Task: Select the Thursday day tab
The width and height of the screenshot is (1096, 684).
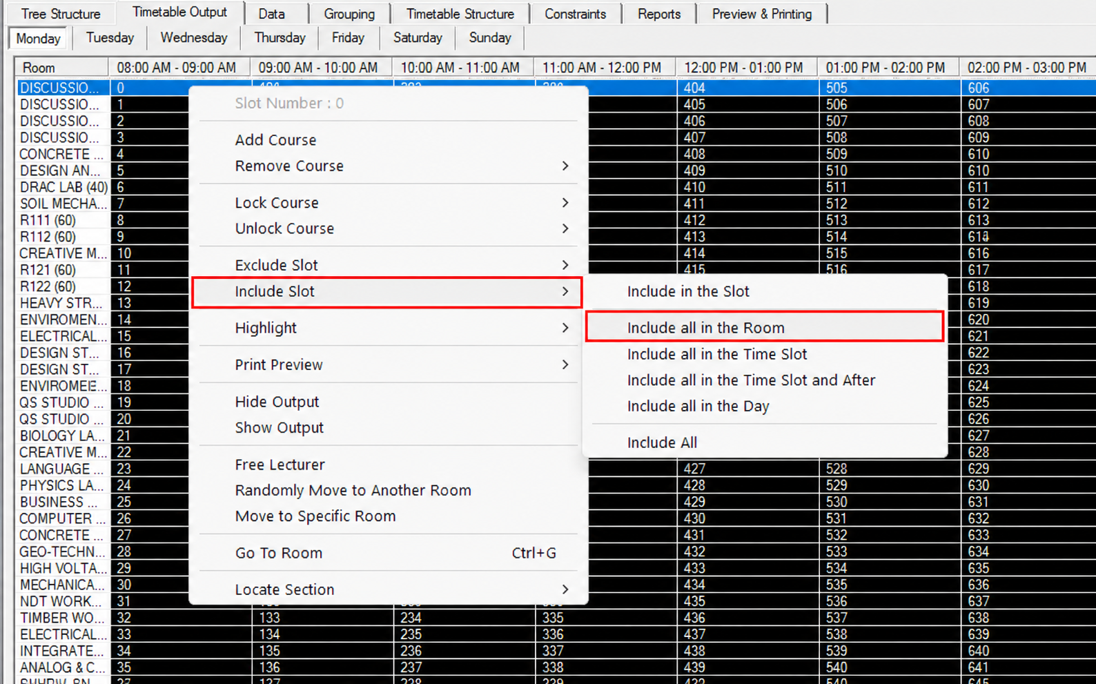Action: coord(280,38)
